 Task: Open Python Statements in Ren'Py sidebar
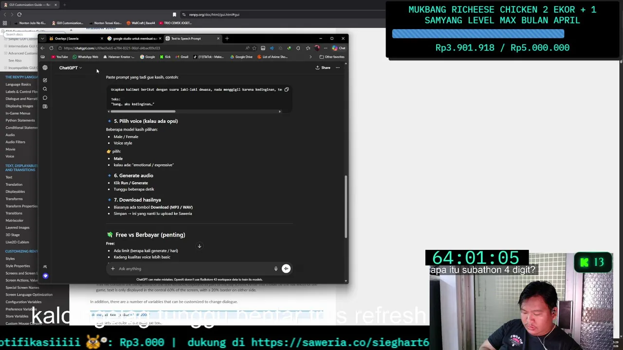tap(20, 121)
